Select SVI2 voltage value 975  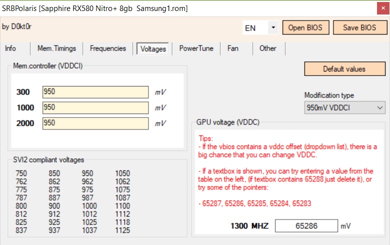tap(87, 189)
